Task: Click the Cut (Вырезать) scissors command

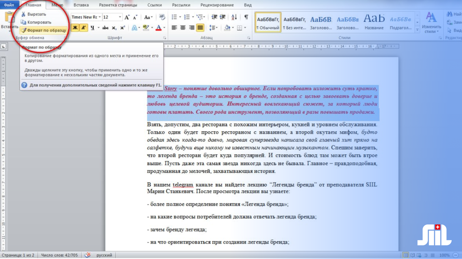Action: point(33,14)
